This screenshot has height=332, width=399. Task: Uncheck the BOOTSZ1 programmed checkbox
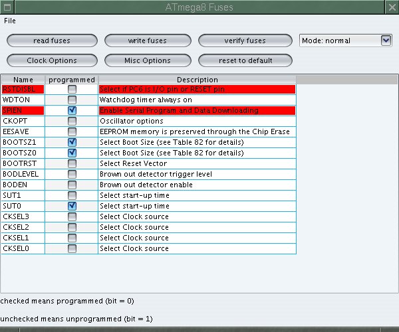click(x=72, y=142)
